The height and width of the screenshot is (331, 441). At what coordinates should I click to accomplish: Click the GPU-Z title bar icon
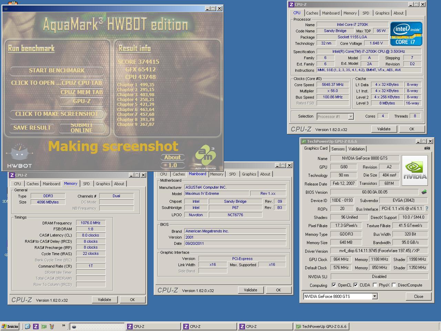coord(304,141)
